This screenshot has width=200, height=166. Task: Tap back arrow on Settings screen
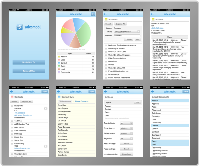(105, 91)
